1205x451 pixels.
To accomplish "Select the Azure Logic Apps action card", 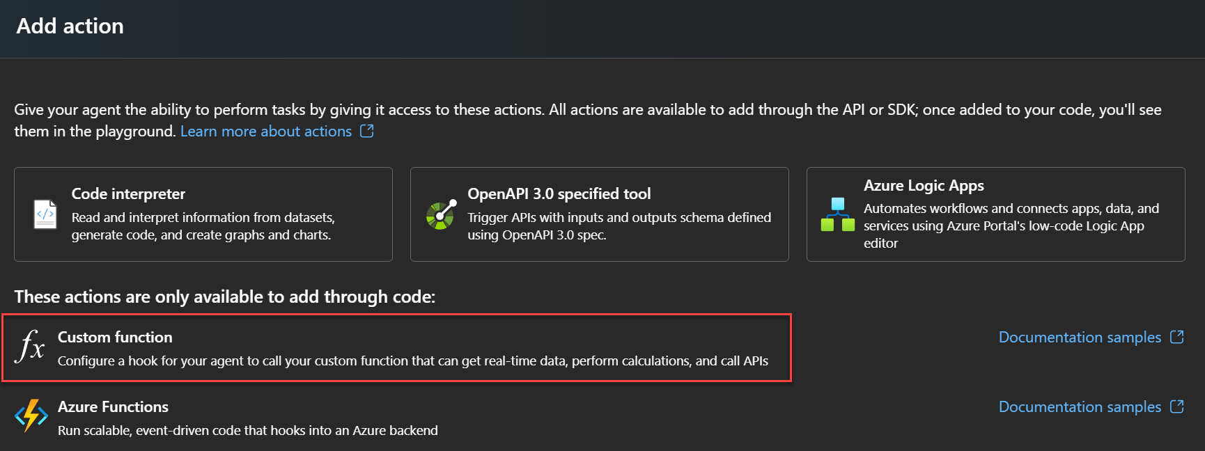I will (x=995, y=214).
